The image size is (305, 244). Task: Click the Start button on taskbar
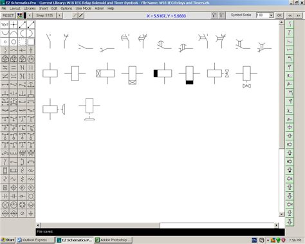8,240
